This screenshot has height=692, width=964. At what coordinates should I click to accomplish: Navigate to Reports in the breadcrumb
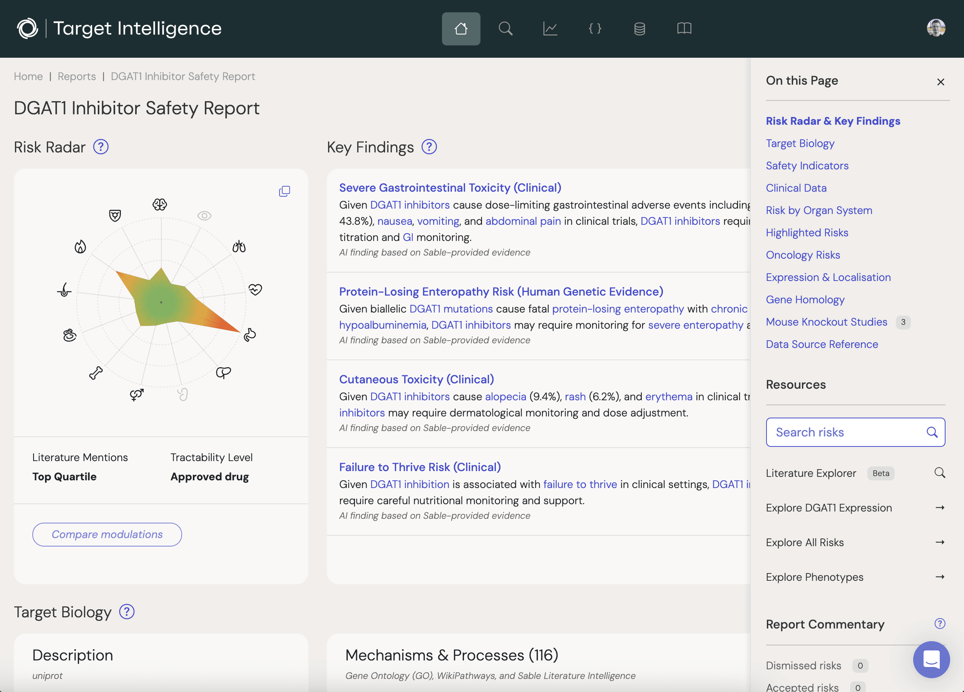point(77,77)
